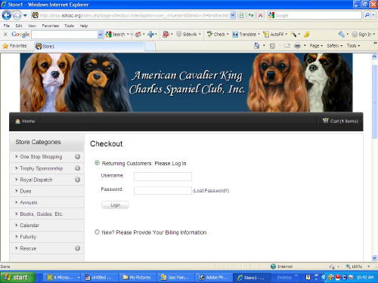The width and height of the screenshot is (378, 283).
Task: Click the blue plus Share icon
Action: [150, 34]
